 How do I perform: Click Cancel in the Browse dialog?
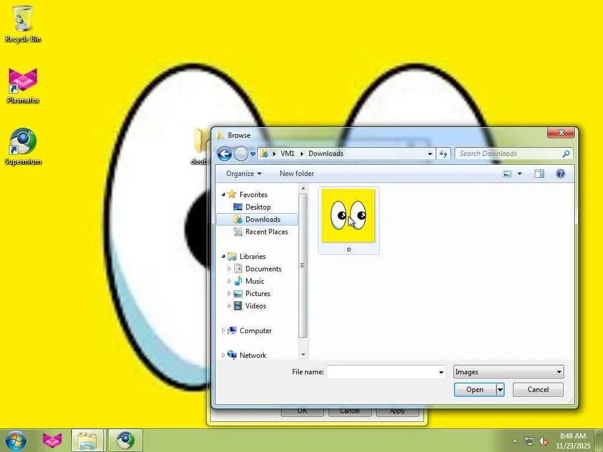tap(538, 390)
